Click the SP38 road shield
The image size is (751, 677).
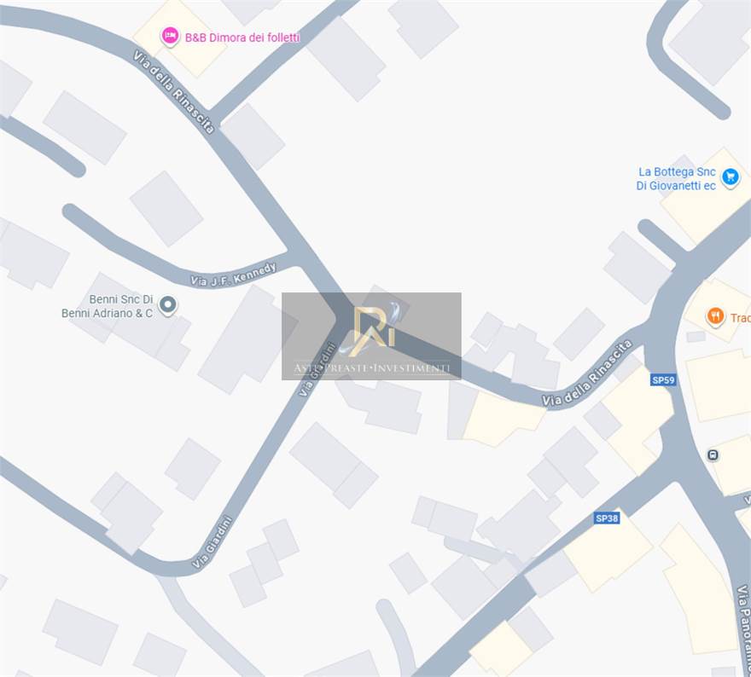pos(607,518)
